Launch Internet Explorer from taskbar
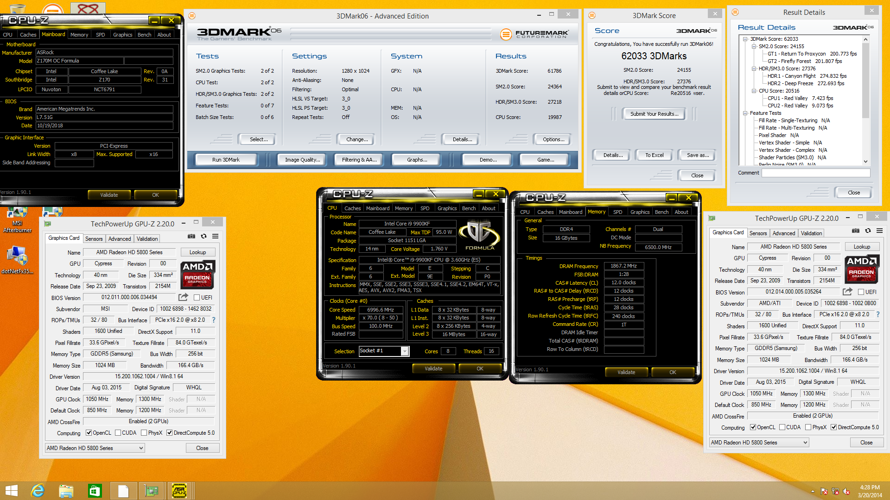The height and width of the screenshot is (500, 890). point(38,491)
